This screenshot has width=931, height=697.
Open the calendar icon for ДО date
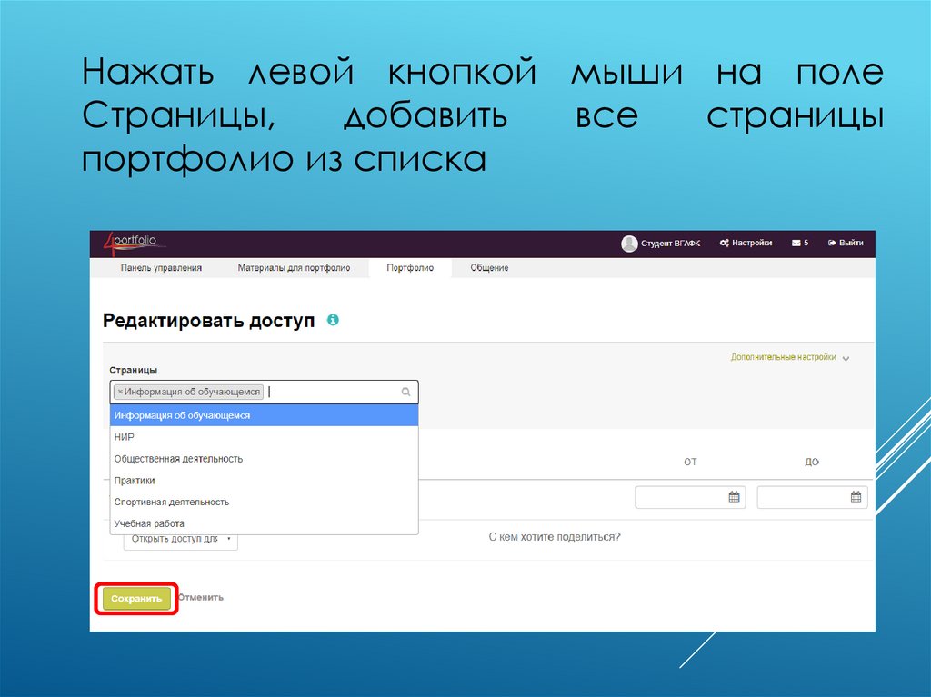(856, 497)
